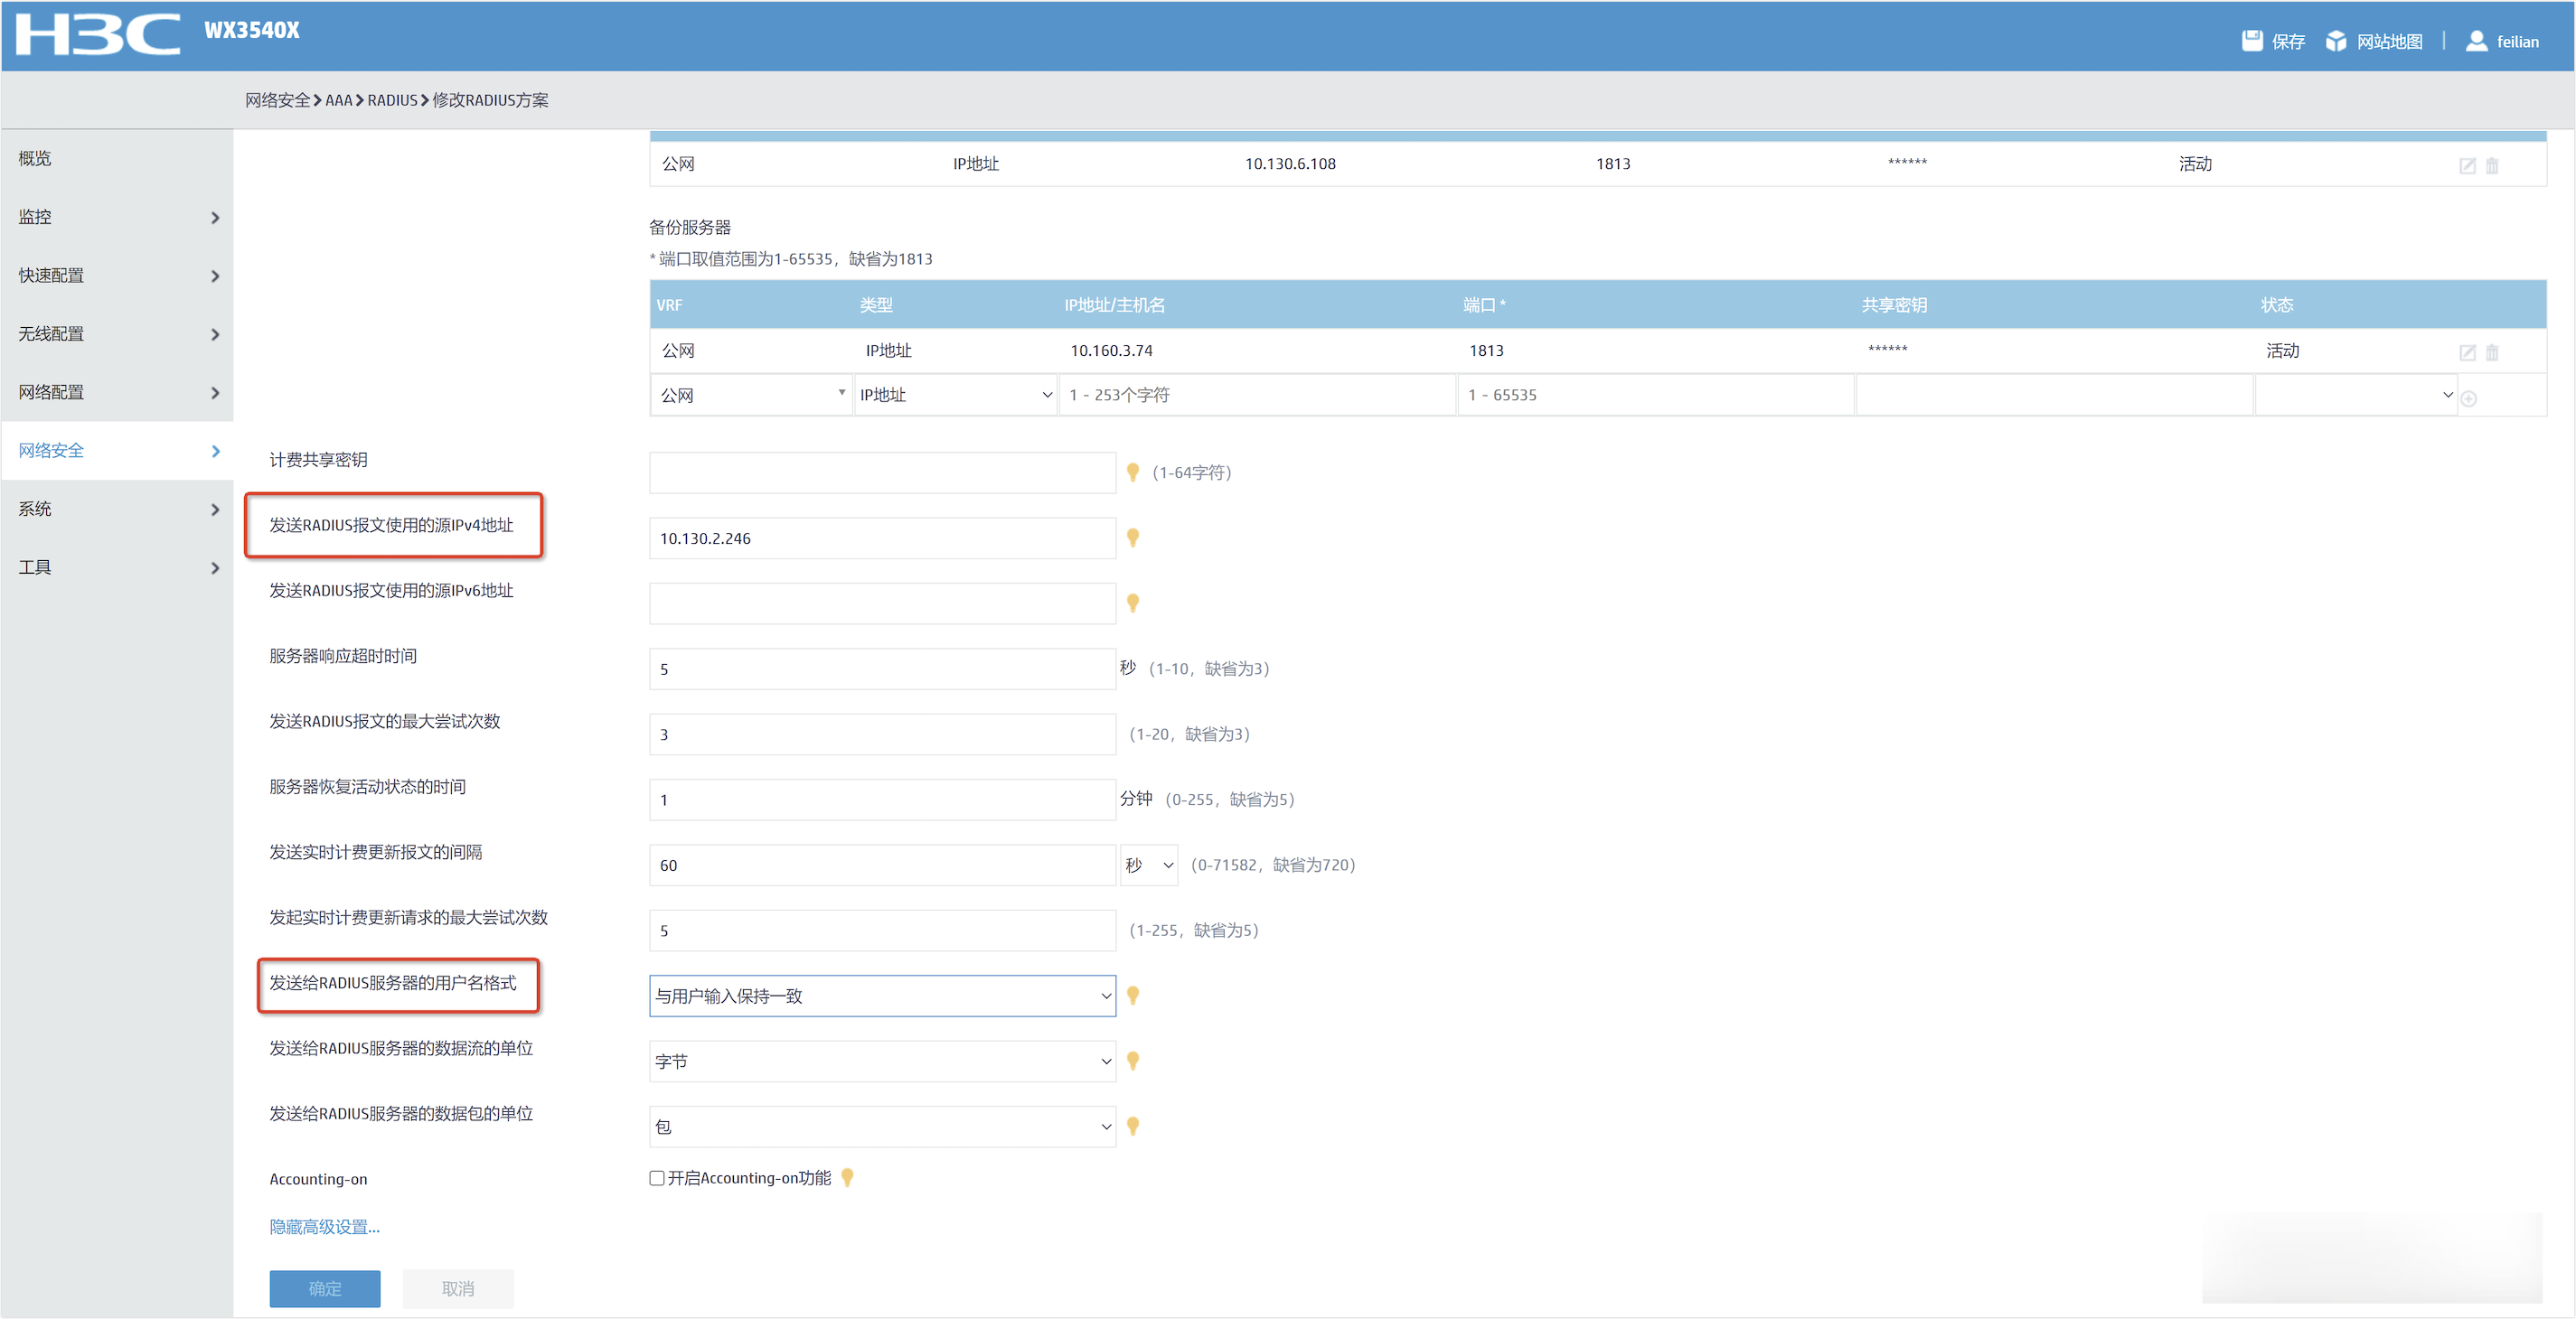Click the 取消 cancel button

(x=458, y=1288)
